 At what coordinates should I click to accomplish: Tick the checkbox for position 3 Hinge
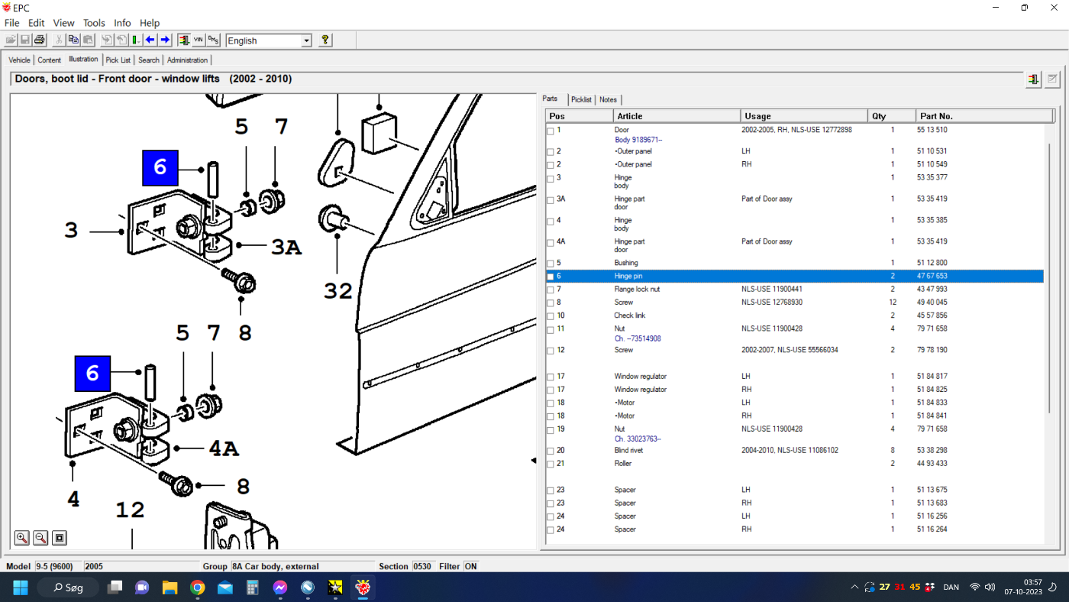(x=551, y=179)
